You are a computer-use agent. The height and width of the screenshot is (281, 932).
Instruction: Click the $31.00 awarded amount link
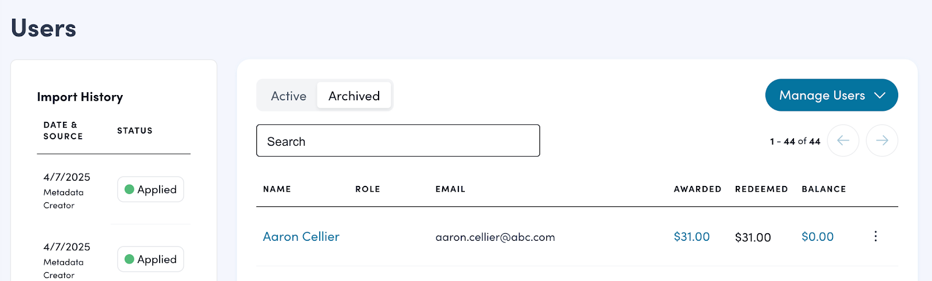(691, 237)
